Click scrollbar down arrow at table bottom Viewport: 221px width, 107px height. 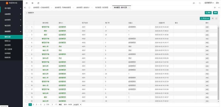(219, 101)
